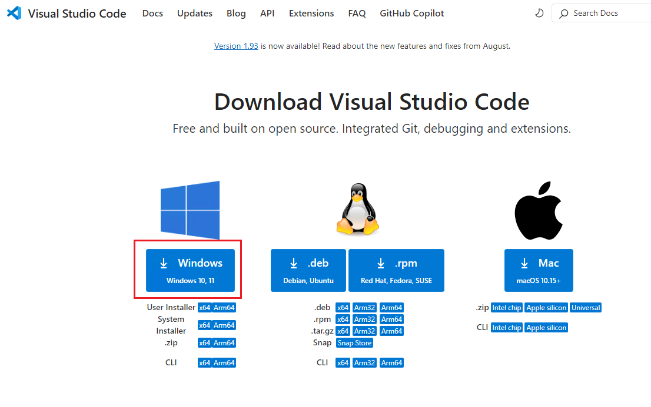Toggle the dark theme moon icon
Screen dimensions: 651x407
pos(539,13)
